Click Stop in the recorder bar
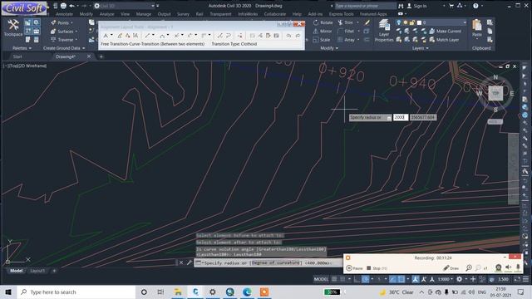 coord(377,268)
